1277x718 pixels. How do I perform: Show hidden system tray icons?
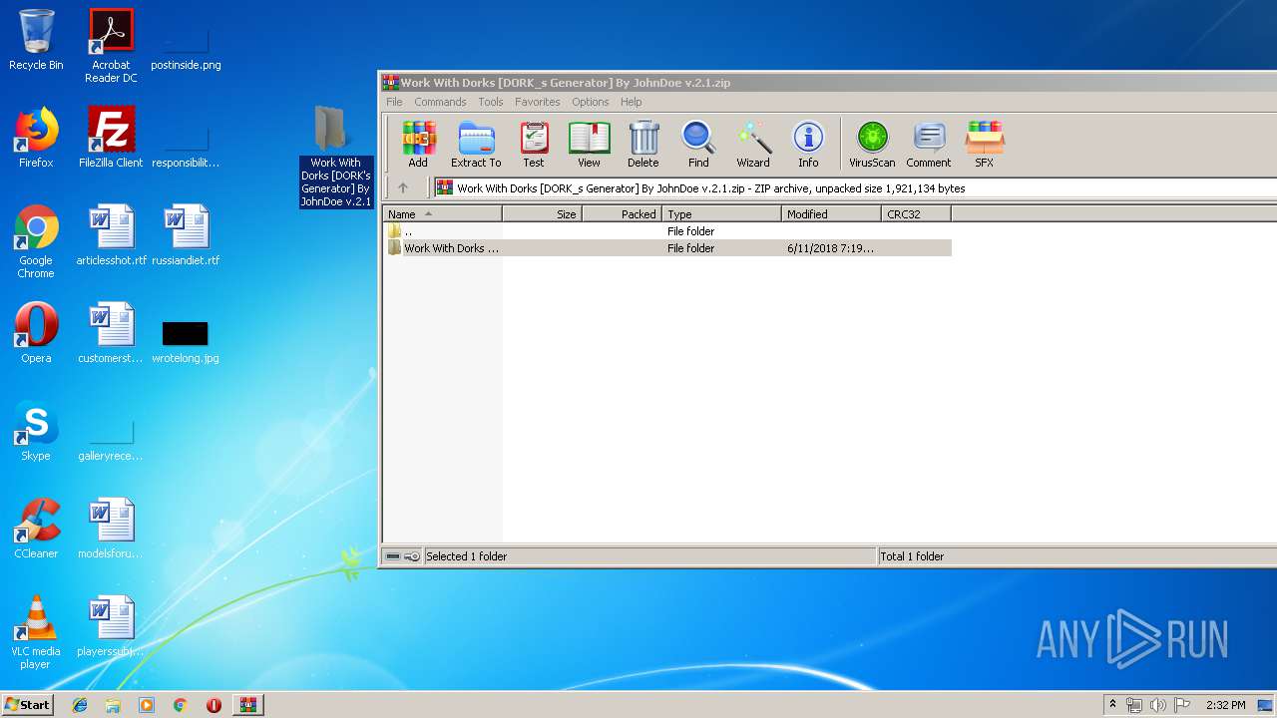coord(1112,705)
